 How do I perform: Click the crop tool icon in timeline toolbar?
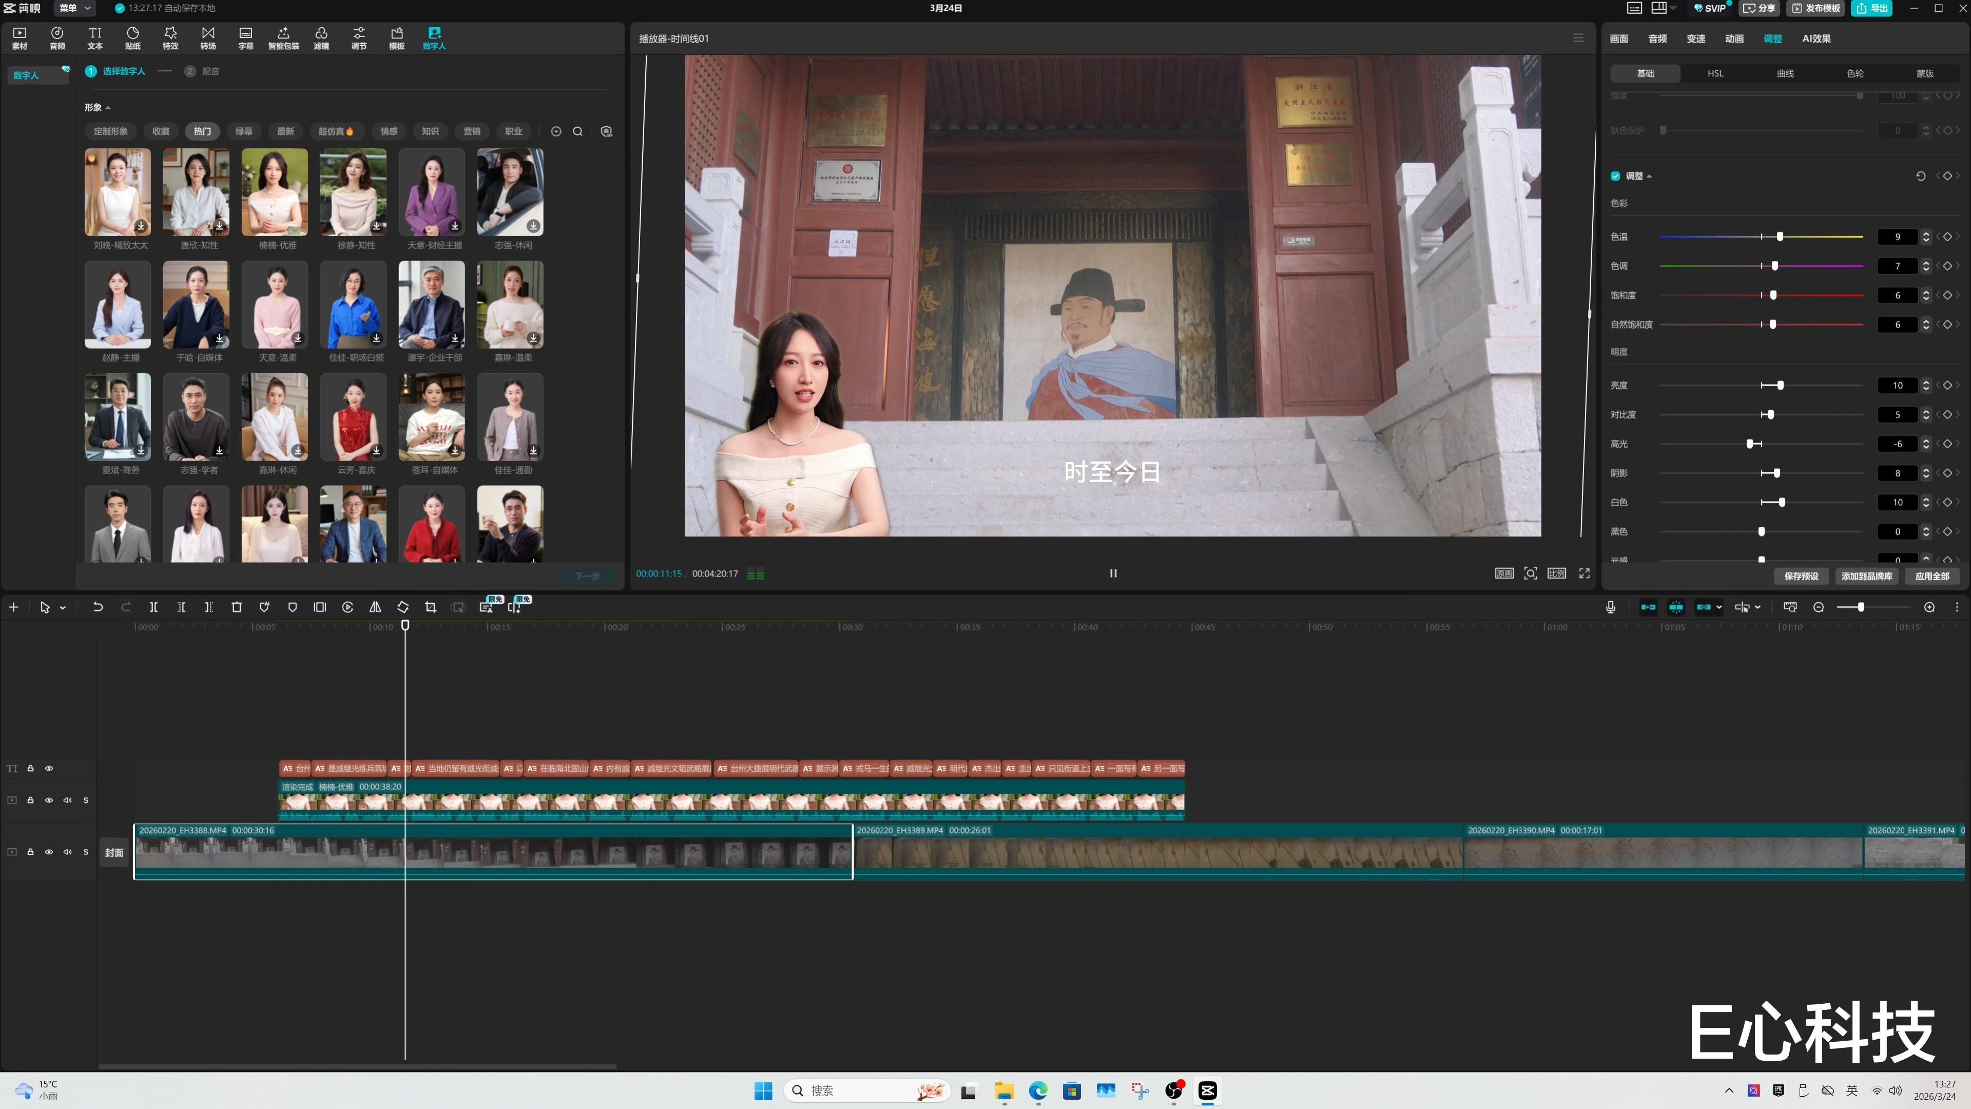point(431,607)
